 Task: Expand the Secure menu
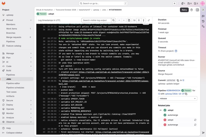[17, 101]
